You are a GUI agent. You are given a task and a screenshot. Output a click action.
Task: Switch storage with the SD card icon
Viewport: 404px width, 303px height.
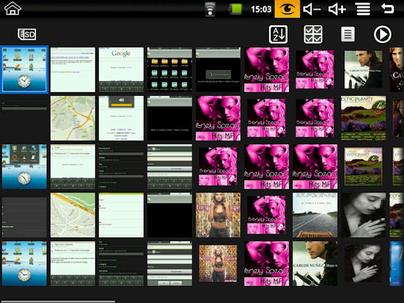(x=27, y=34)
